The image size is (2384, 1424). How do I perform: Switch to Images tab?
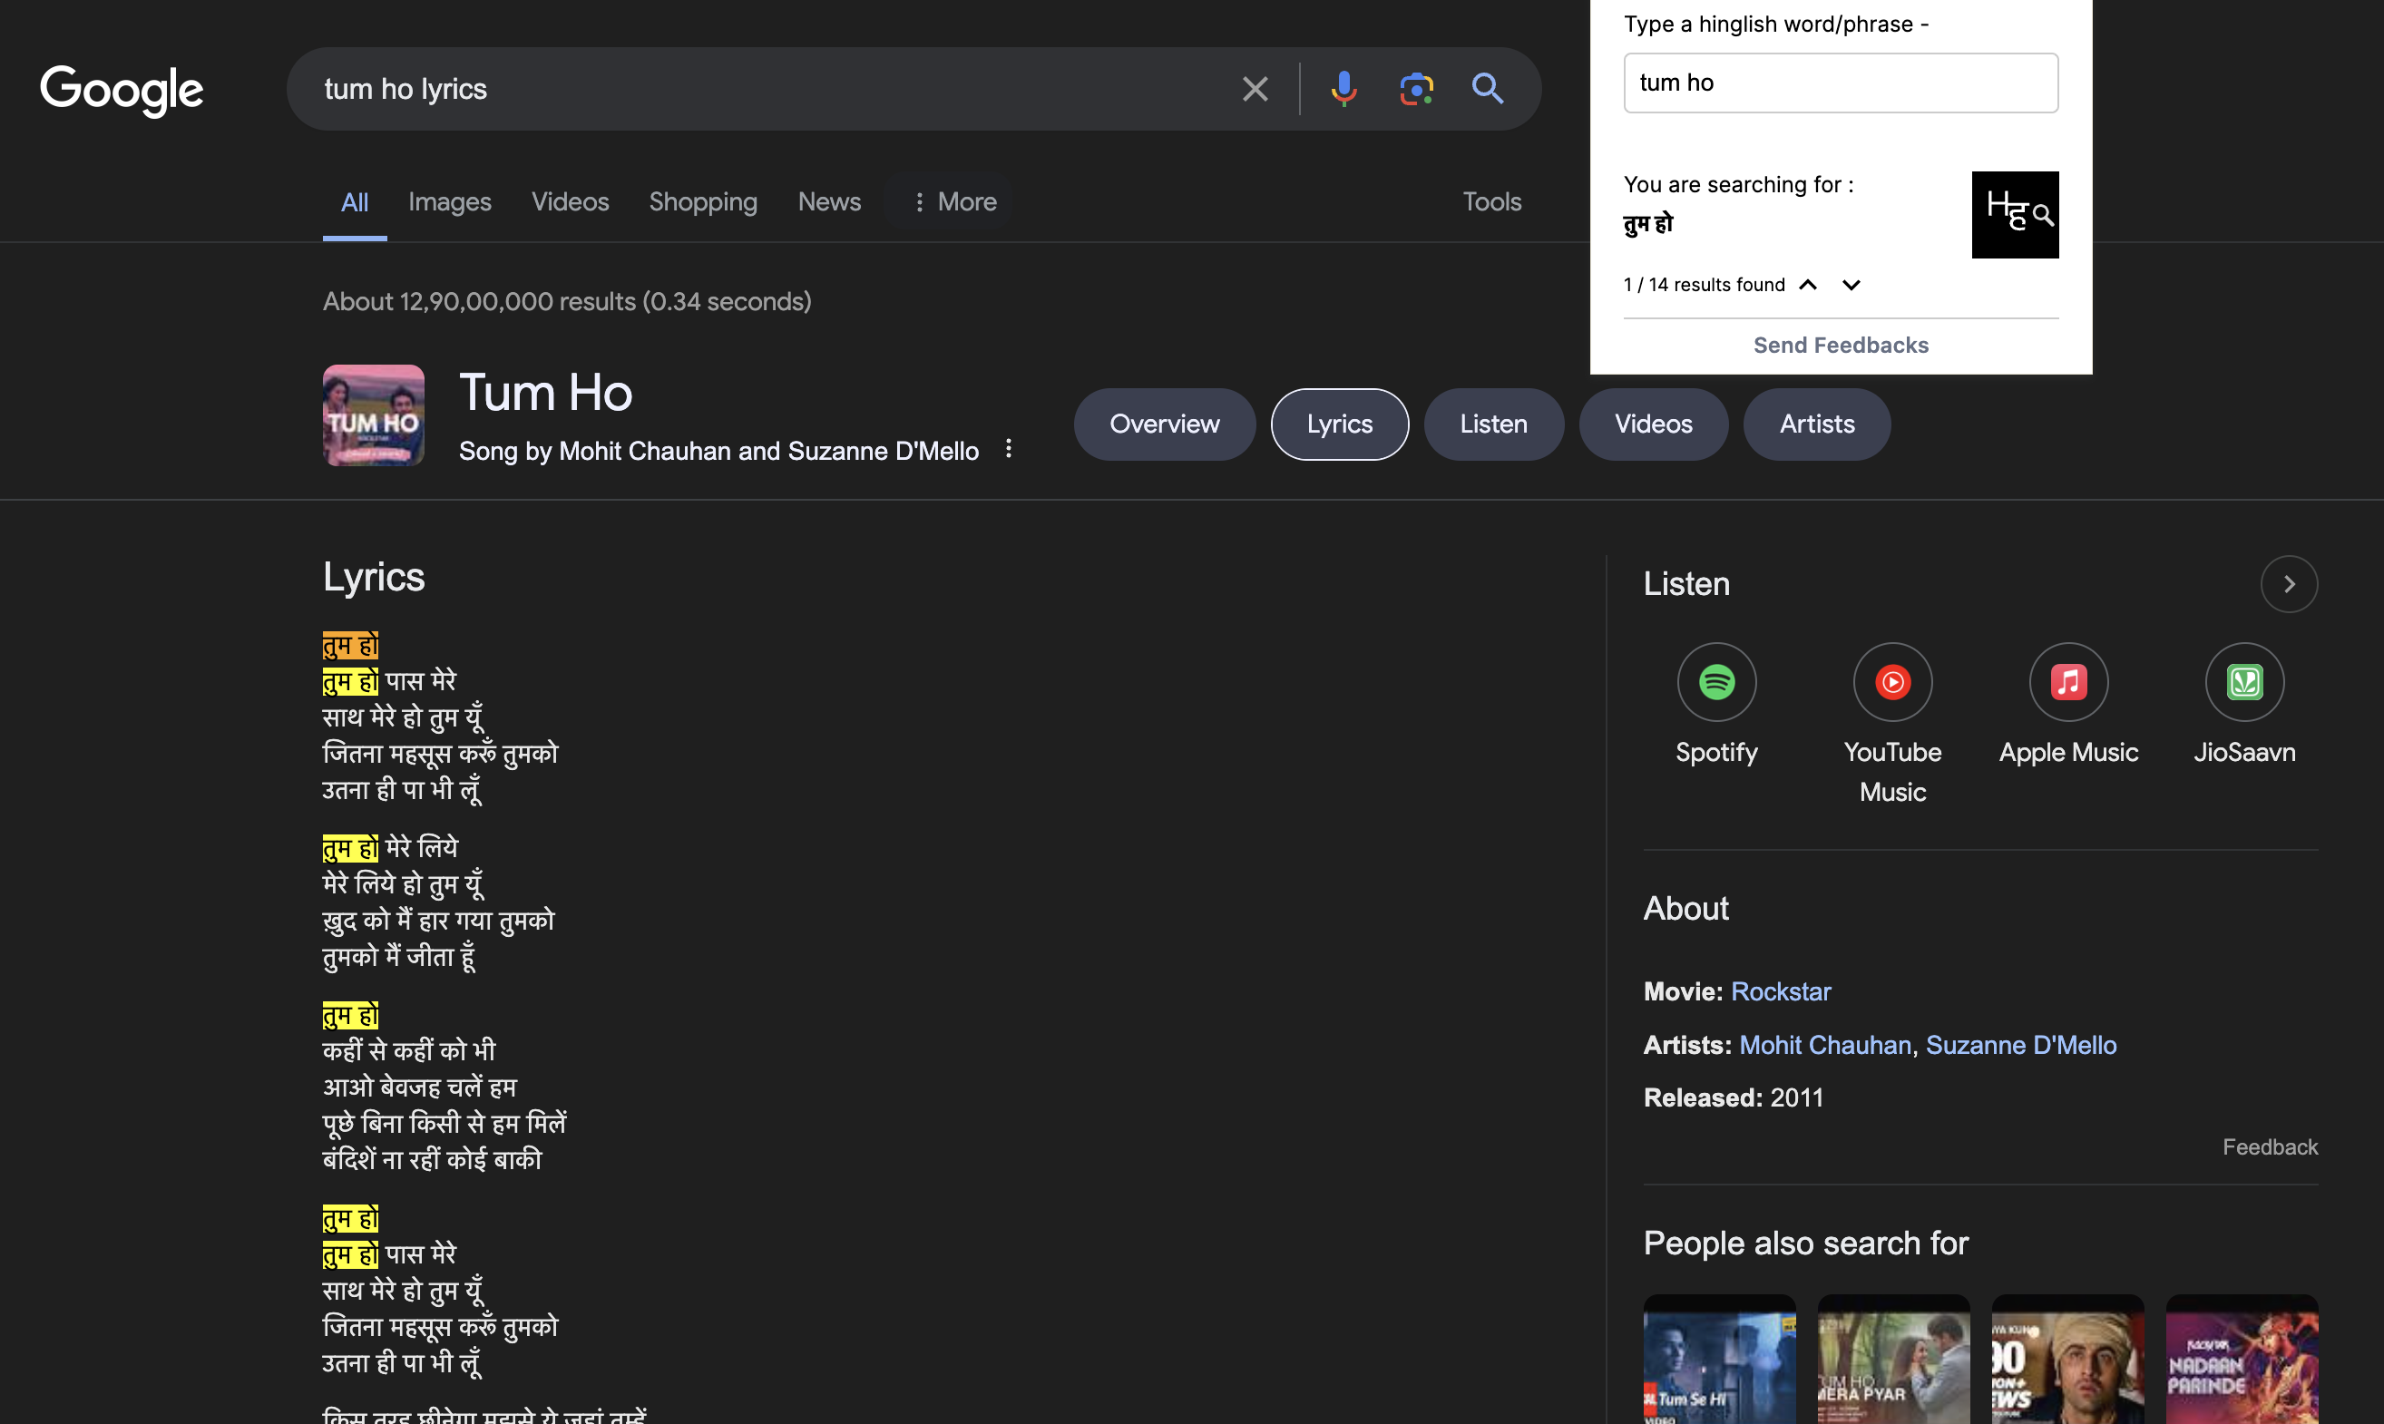[x=449, y=201]
